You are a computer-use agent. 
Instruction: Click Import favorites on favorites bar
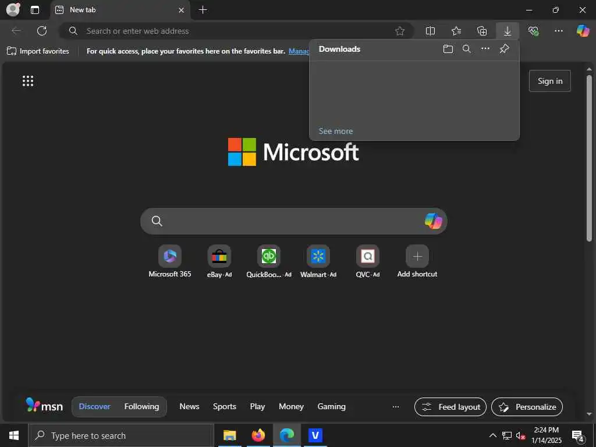[x=38, y=51]
